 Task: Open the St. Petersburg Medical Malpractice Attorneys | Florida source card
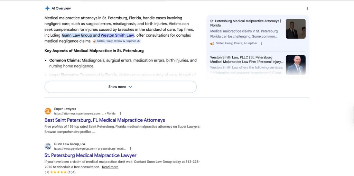pos(246,23)
